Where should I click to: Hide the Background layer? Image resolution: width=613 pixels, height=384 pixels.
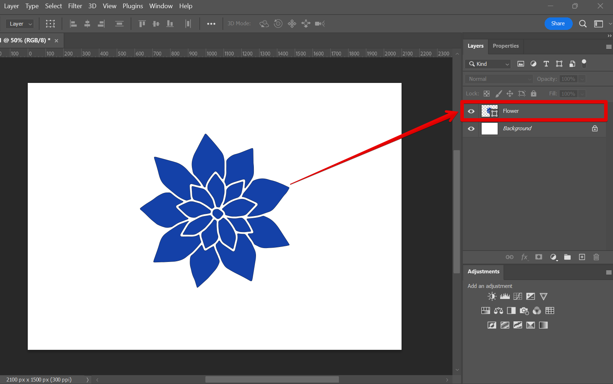tap(471, 128)
